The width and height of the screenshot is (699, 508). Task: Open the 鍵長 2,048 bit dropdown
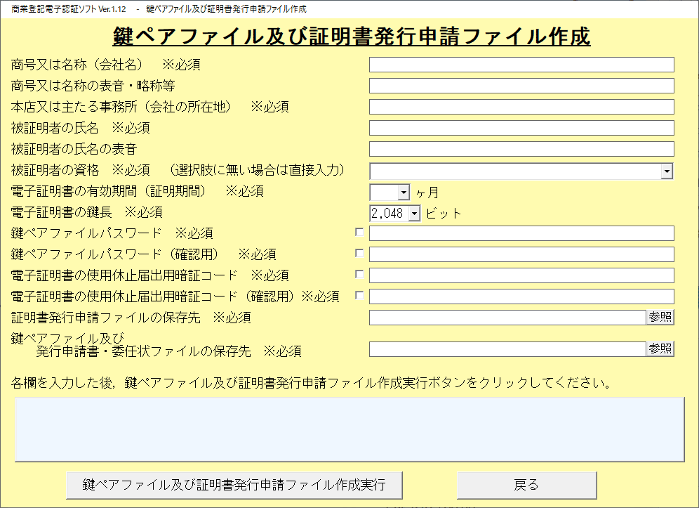click(413, 213)
